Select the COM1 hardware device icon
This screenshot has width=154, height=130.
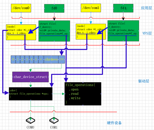[54, 121]
